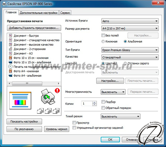Select preset 'Фото 10 x 15 см - альбомная'

tap(32, 62)
